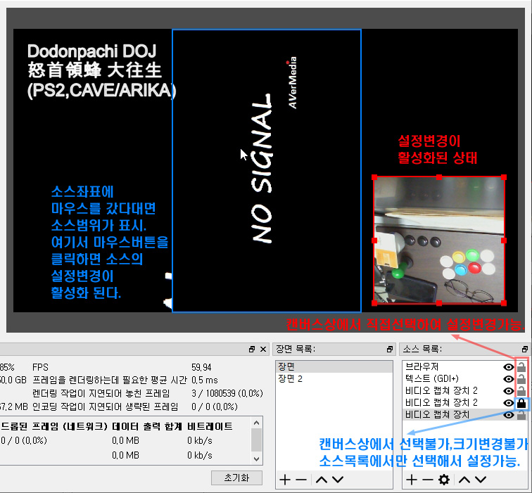532x493 pixels.
Task: Click the NO SIGNAL capture source in preview
Action: point(267,171)
